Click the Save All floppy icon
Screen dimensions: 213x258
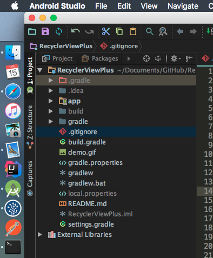(45, 31)
